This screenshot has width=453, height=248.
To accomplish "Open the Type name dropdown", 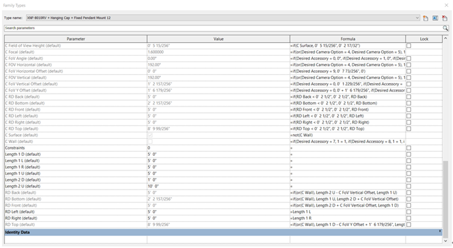I will point(418,18).
